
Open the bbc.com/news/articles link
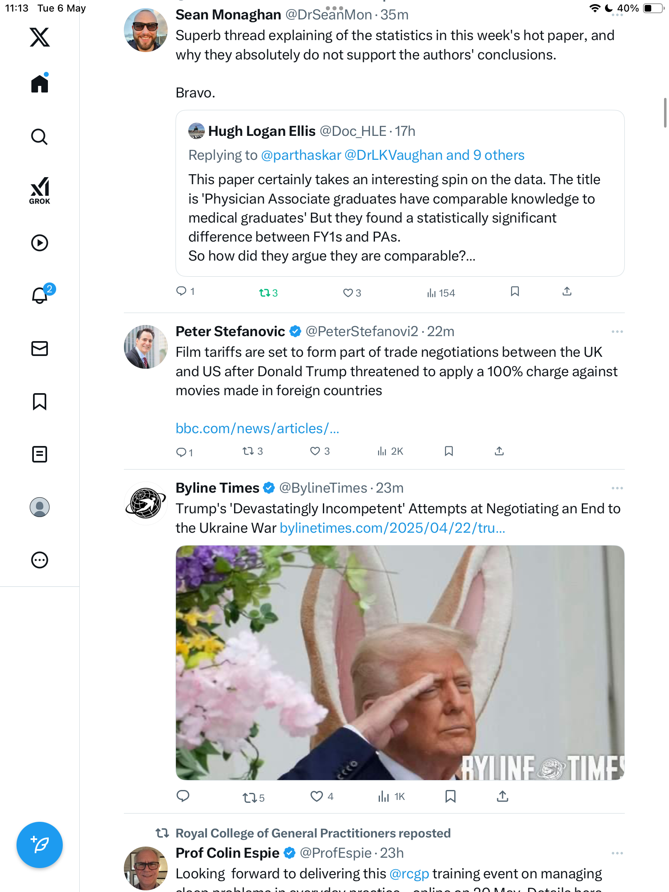click(x=257, y=429)
